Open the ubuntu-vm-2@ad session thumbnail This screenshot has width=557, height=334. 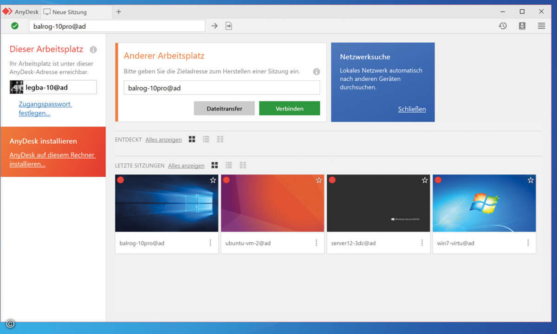point(272,203)
